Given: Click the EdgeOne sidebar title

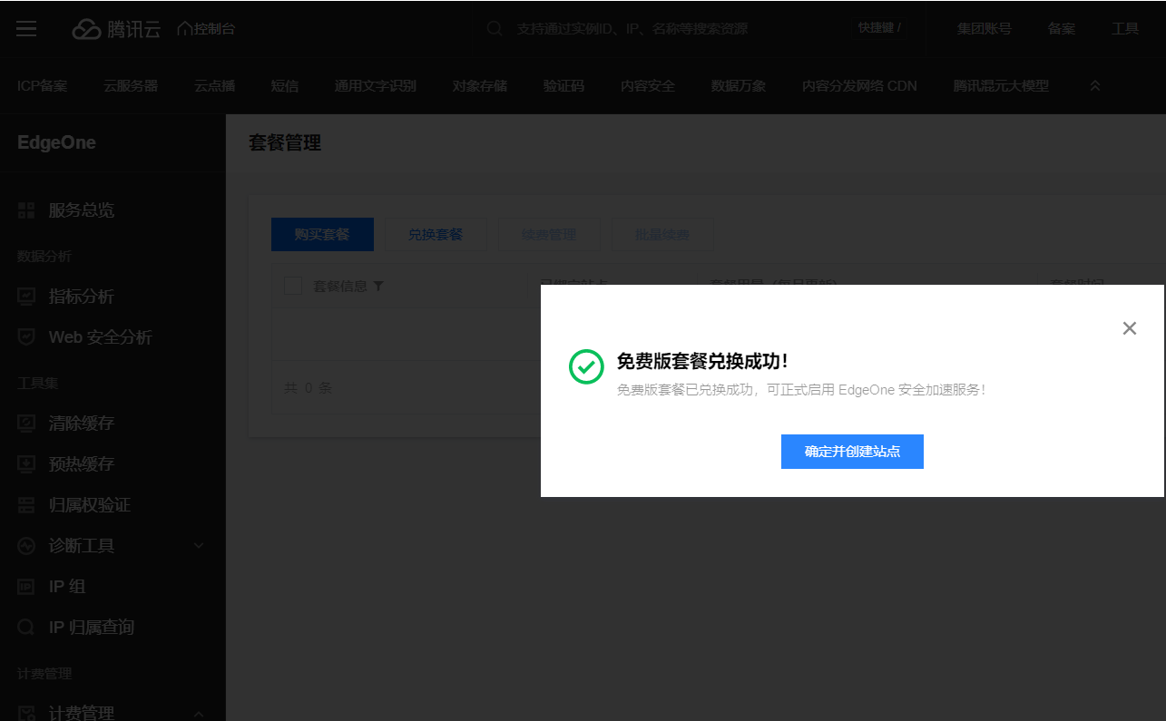Looking at the screenshot, I should (x=56, y=142).
